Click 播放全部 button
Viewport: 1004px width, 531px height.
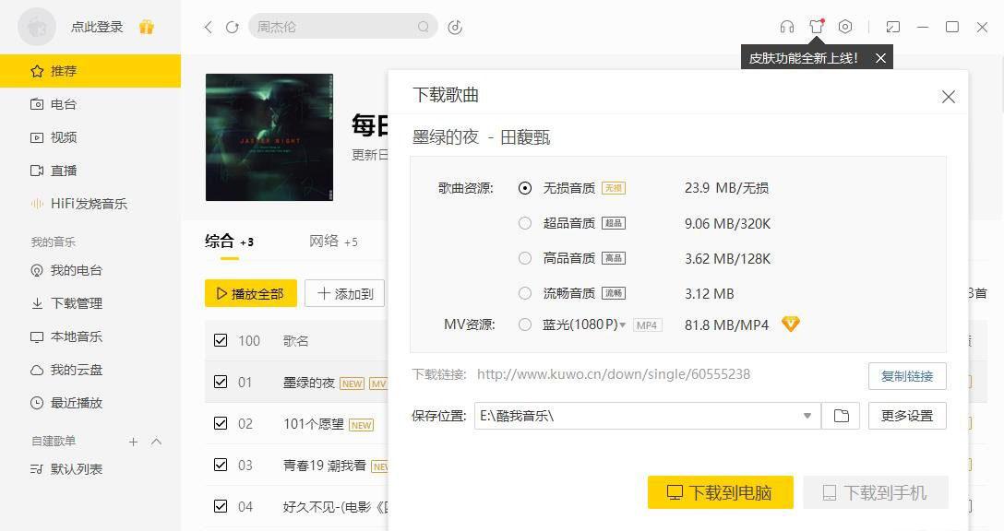click(251, 294)
